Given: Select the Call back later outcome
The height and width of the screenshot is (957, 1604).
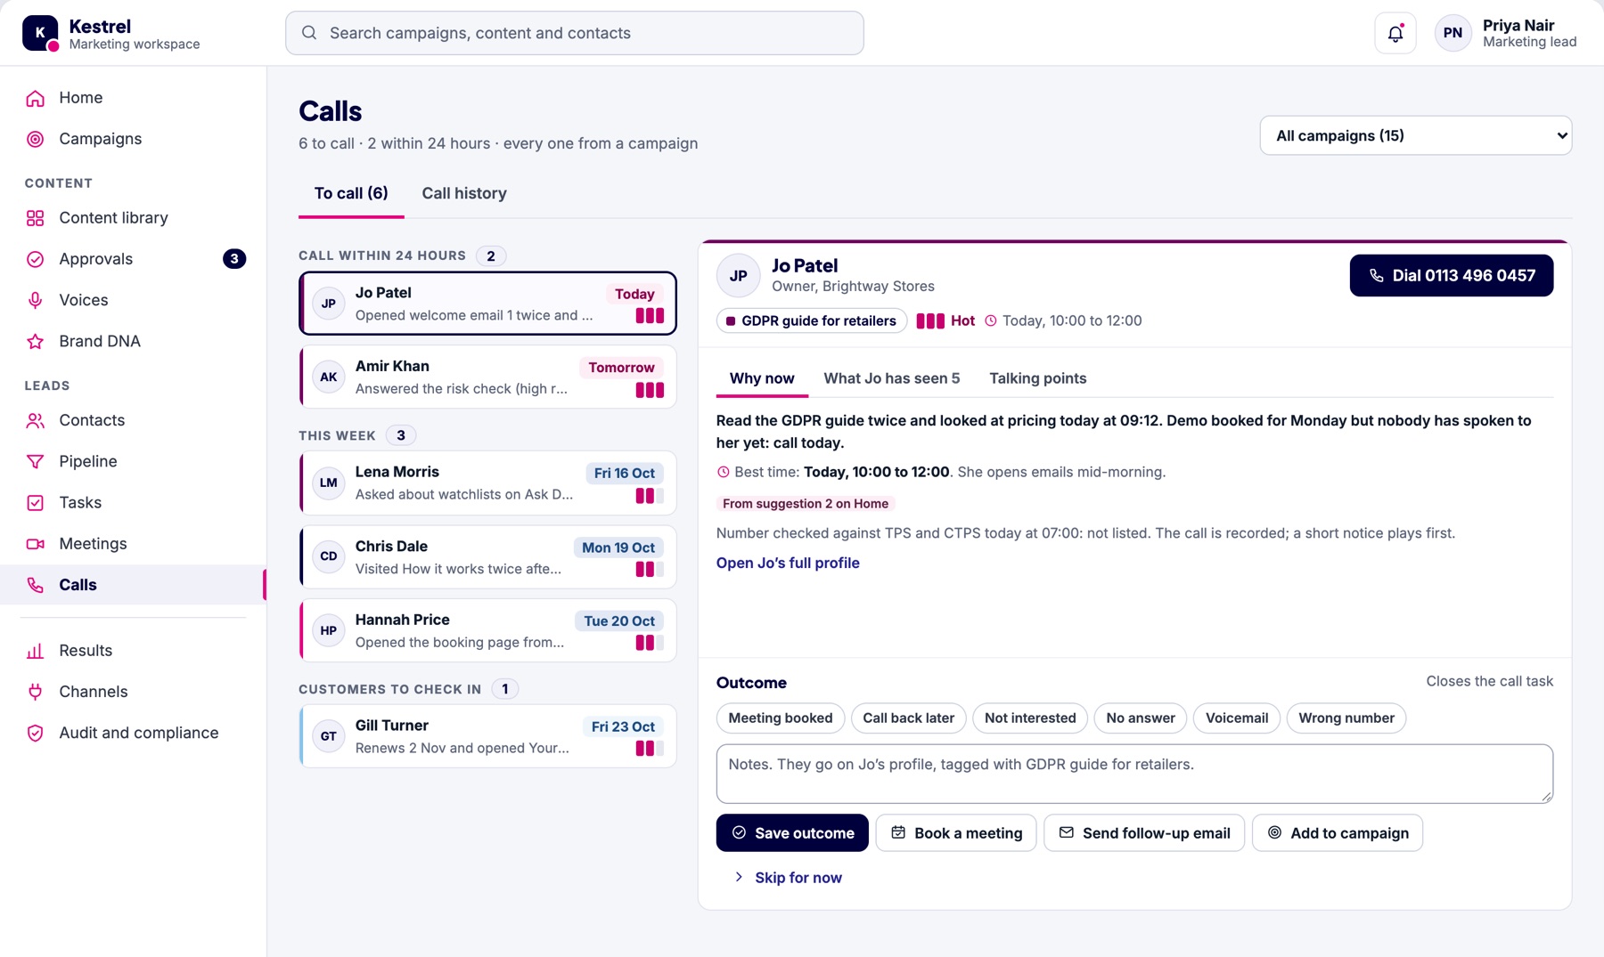Looking at the screenshot, I should click(908, 718).
